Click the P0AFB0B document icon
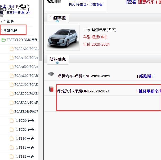The width and height of the screenshot is (161, 160). click(11, 112)
